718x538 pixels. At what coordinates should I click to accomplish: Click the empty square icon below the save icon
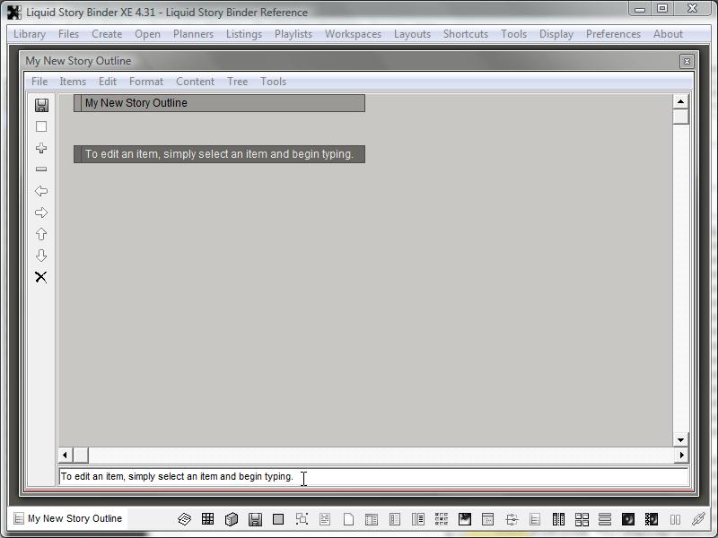(41, 126)
